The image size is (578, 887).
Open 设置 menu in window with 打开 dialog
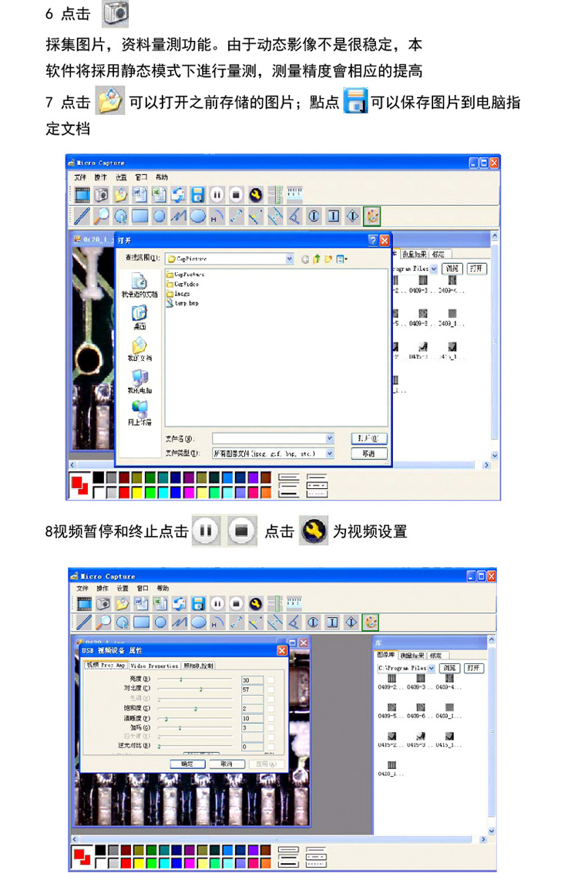pyautogui.click(x=121, y=177)
